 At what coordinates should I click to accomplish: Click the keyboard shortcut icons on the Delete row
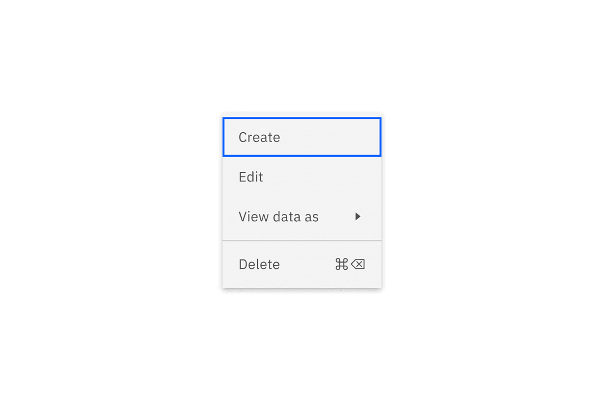pos(349,264)
